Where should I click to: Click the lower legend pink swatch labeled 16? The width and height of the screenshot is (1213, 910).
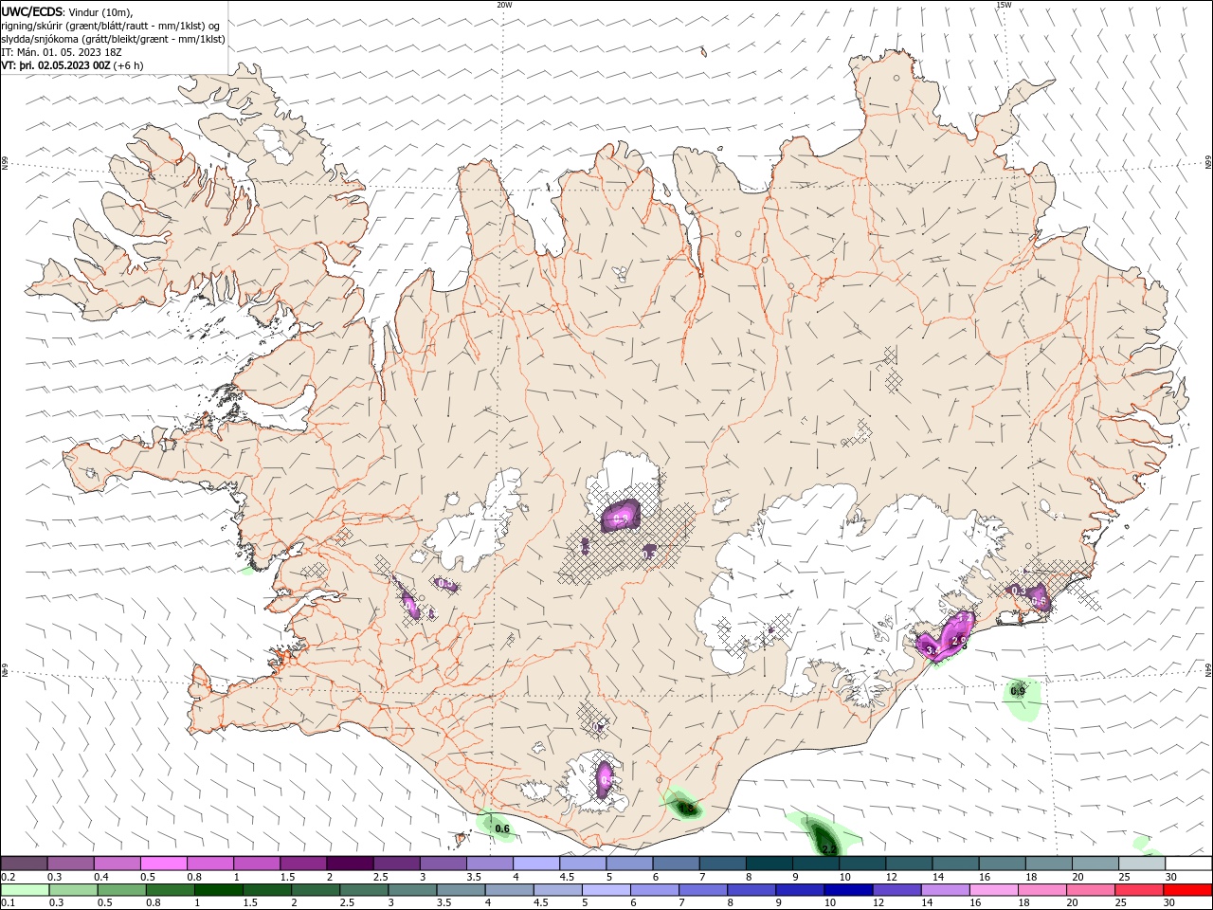(x=995, y=890)
